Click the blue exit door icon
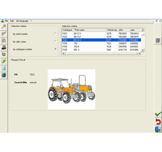Image resolution: width=162 pixels, height=152 pixels. (158, 129)
